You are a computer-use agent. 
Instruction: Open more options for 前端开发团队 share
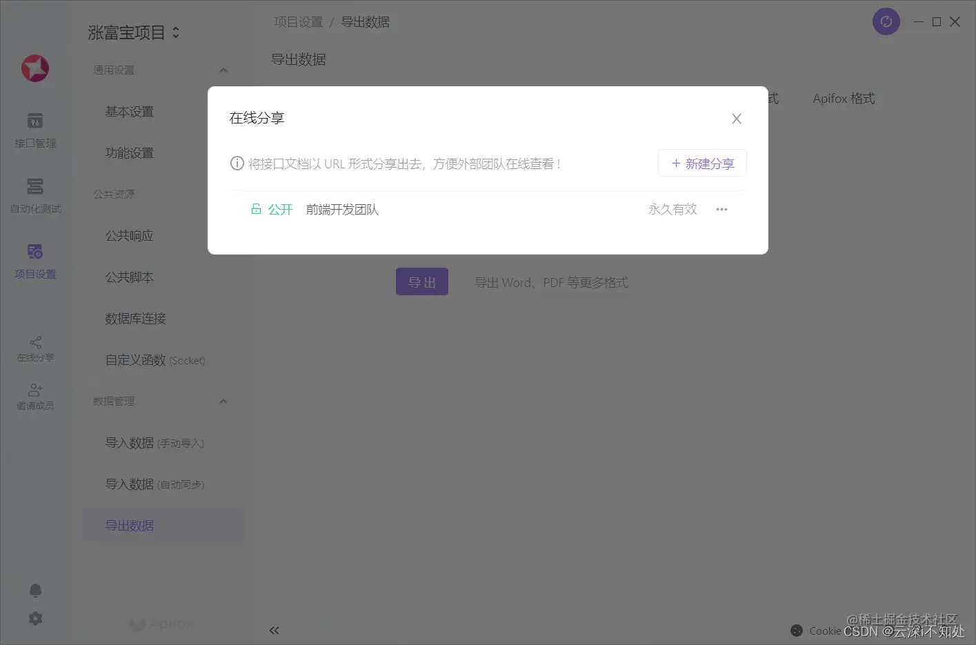[721, 209]
